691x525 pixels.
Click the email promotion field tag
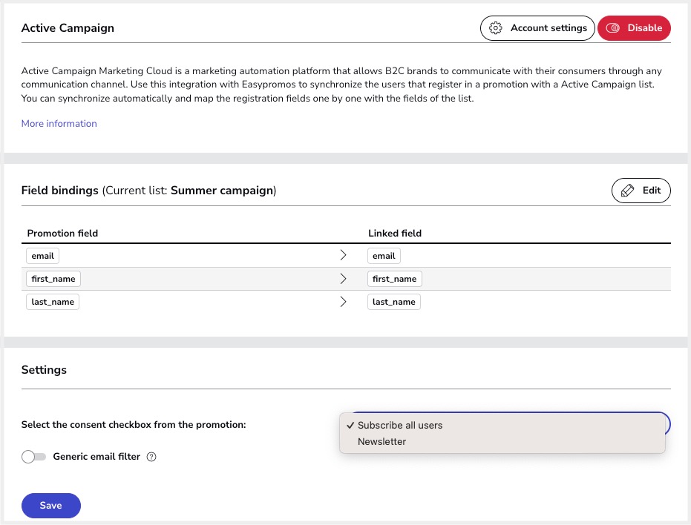(43, 256)
